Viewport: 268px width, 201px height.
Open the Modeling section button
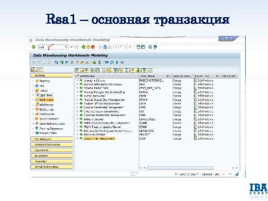pyautogui.click(x=52, y=75)
